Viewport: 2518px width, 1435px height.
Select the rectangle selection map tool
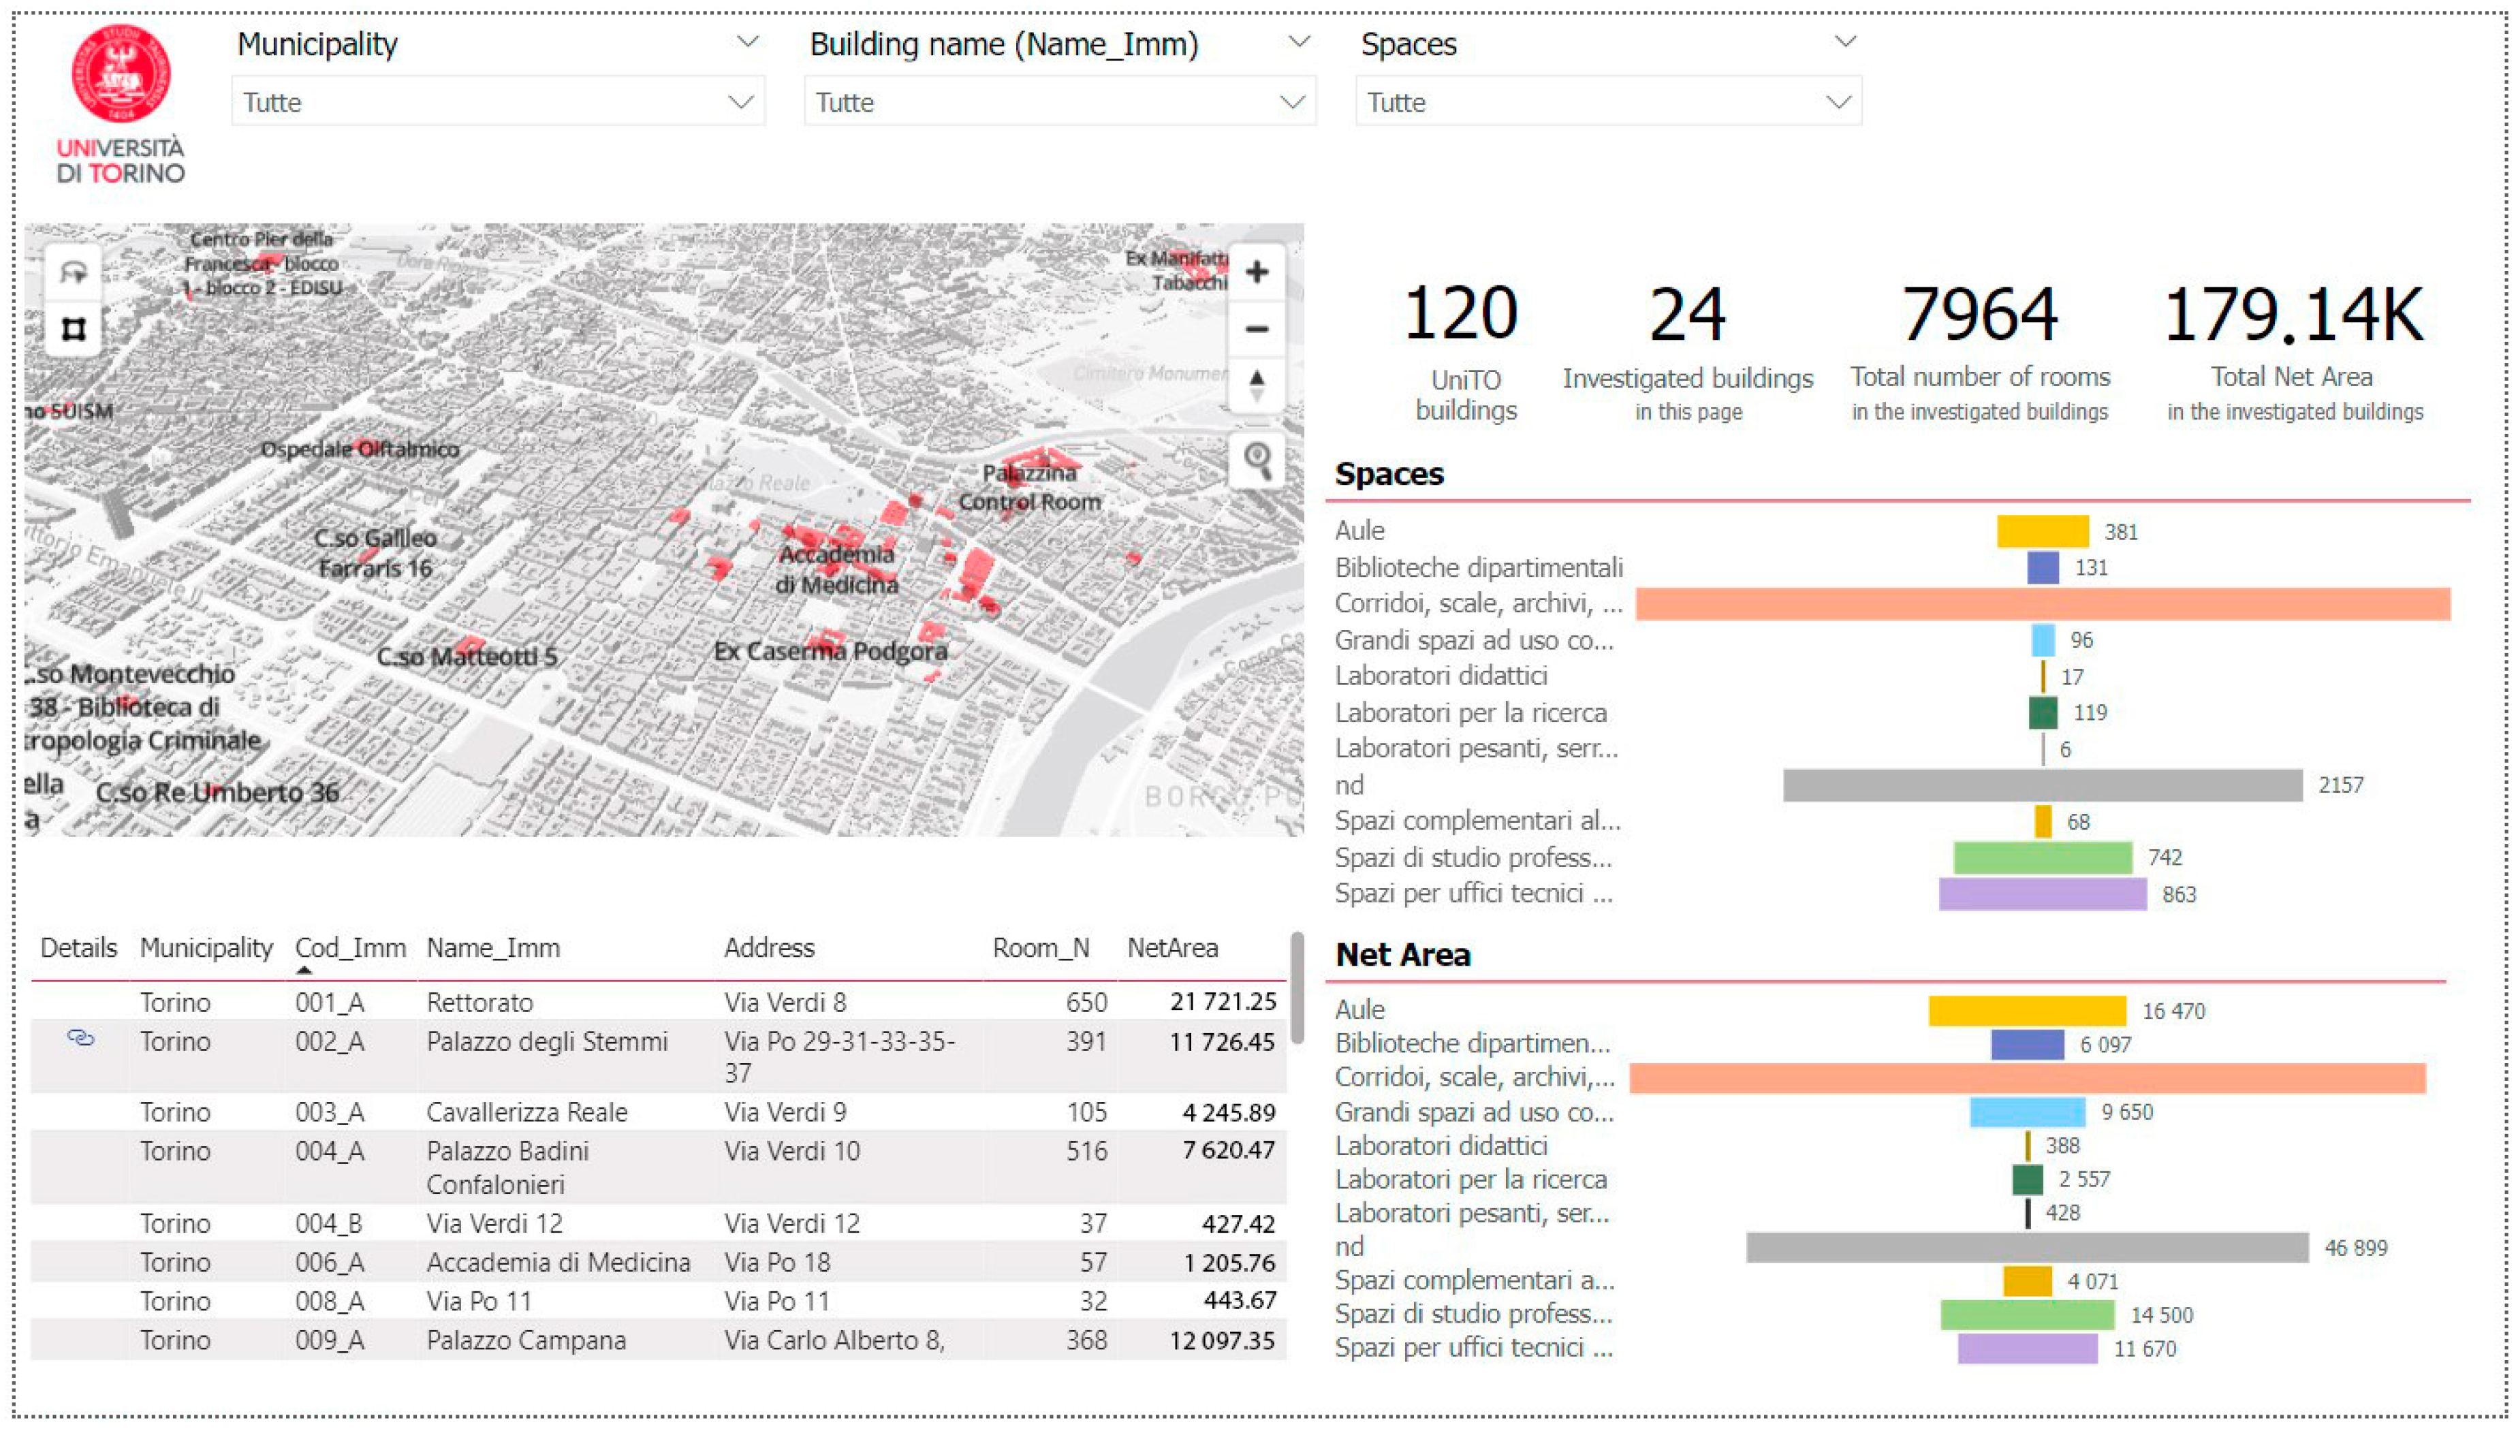[x=73, y=328]
